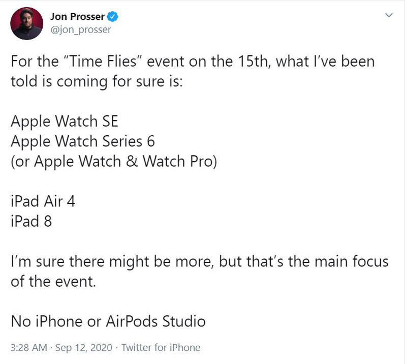Open Jon Prosser's profile picture
406x364 pixels.
coord(26,23)
